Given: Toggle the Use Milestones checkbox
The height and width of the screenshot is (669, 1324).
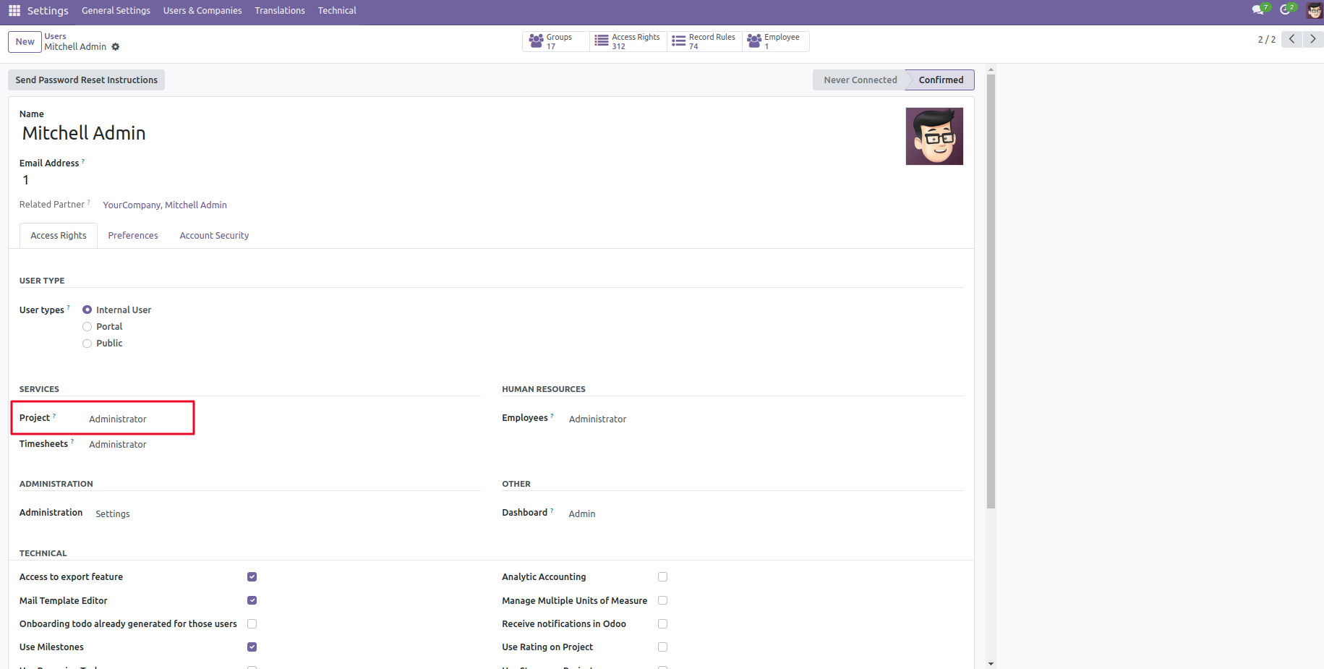Looking at the screenshot, I should click(252, 647).
